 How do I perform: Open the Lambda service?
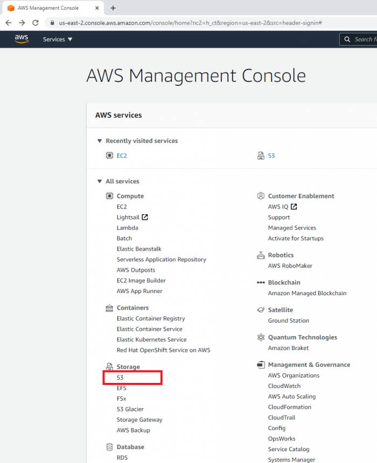click(x=128, y=228)
